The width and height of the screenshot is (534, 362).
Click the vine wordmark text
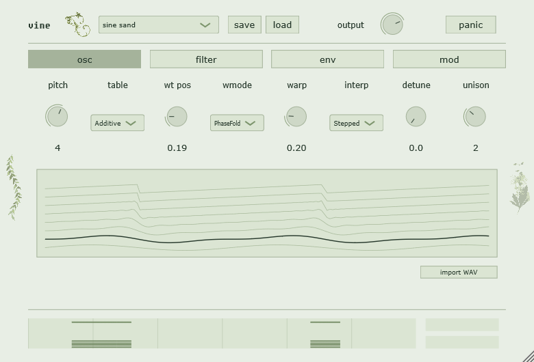[x=40, y=25]
